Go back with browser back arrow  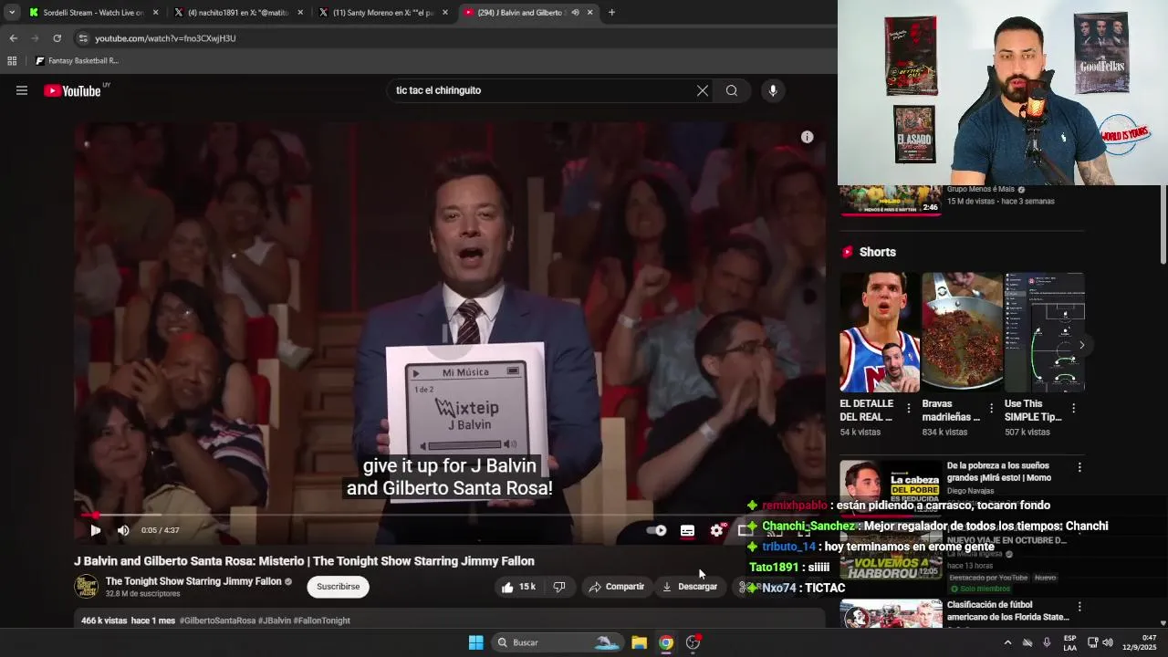(13, 38)
